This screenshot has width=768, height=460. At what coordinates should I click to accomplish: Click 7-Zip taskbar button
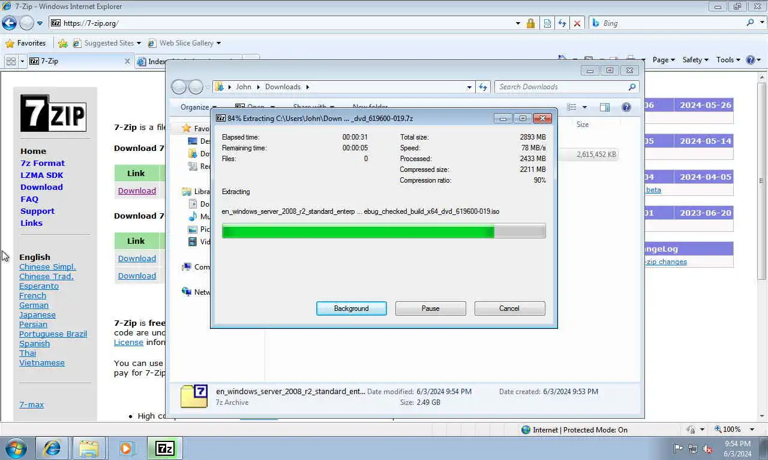(164, 448)
